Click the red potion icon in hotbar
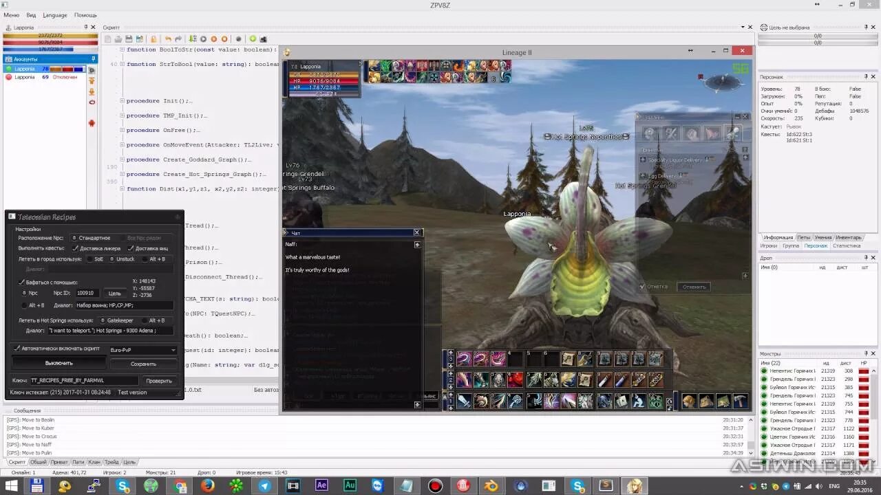This screenshot has height=495, width=881. pos(516,379)
